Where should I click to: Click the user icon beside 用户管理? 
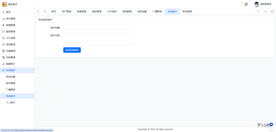[3, 19]
